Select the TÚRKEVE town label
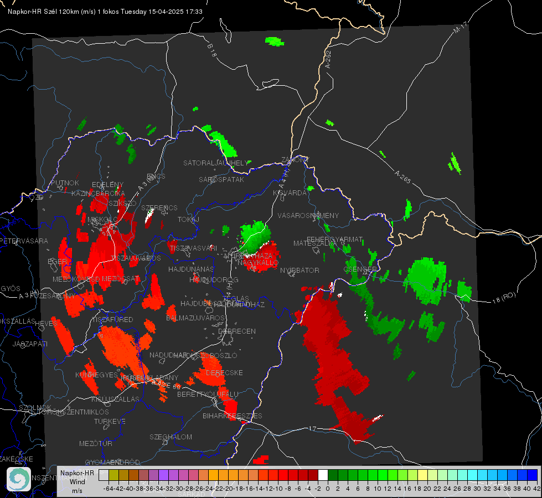The image size is (542, 498). (110, 422)
